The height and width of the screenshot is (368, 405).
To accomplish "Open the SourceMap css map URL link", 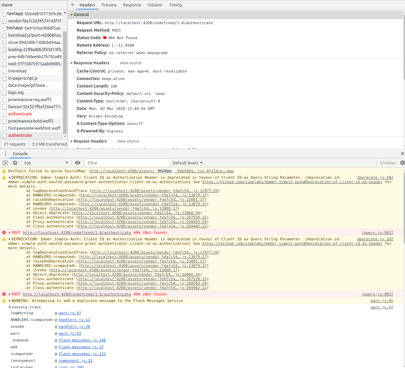I will tap(161, 171).
